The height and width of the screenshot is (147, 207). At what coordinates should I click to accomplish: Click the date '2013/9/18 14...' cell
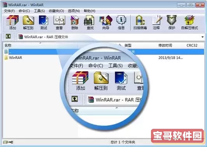[x=170, y=58]
